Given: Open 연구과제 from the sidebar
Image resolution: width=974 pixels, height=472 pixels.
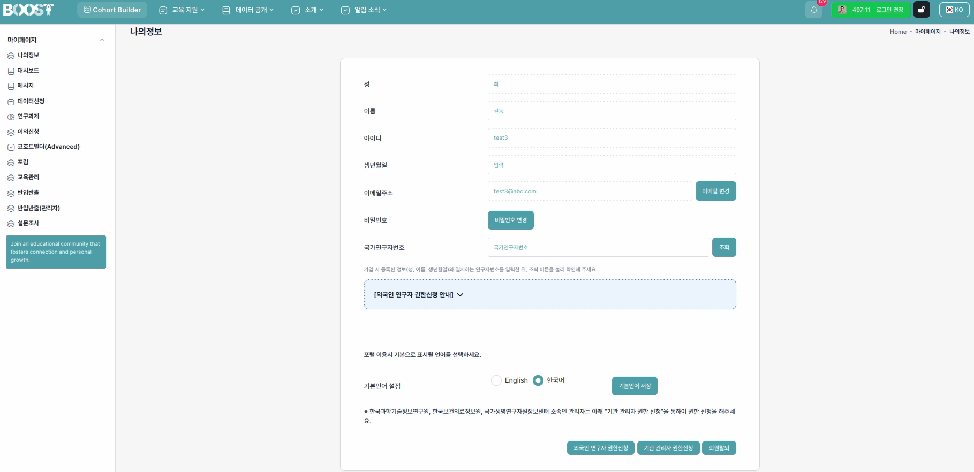Looking at the screenshot, I should 28,116.
